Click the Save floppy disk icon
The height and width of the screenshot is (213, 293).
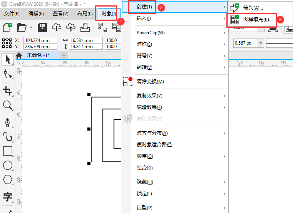click(x=42, y=27)
